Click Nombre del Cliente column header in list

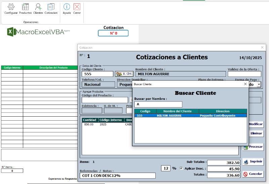click(178, 111)
